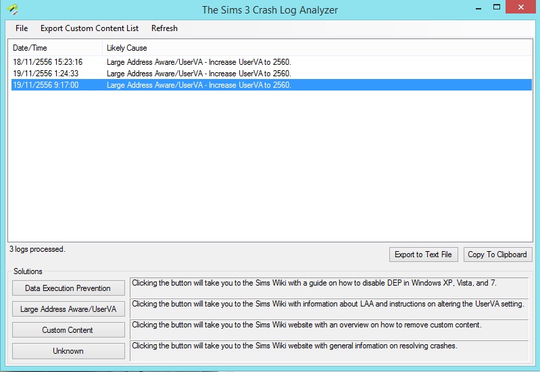Click the Crash Log Analyzer app icon

tap(13, 9)
